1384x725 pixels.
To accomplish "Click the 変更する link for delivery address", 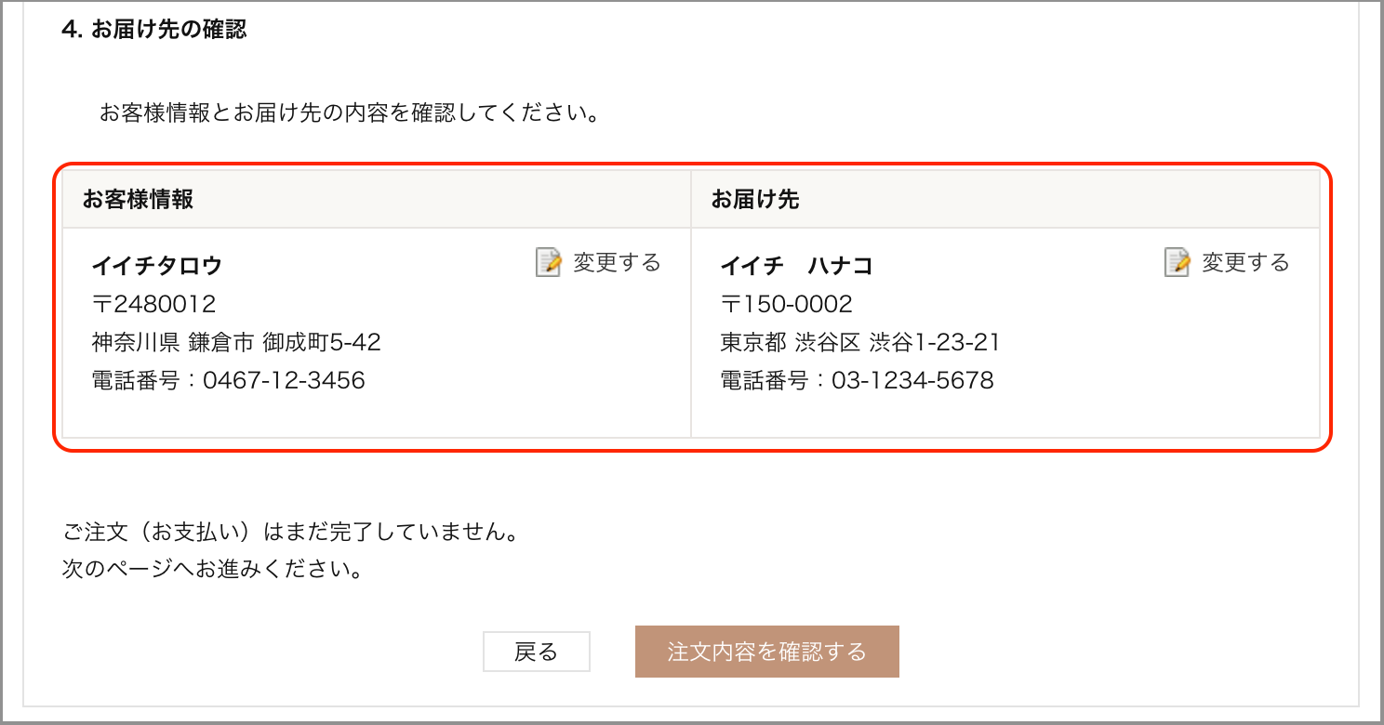I will (x=1245, y=263).
